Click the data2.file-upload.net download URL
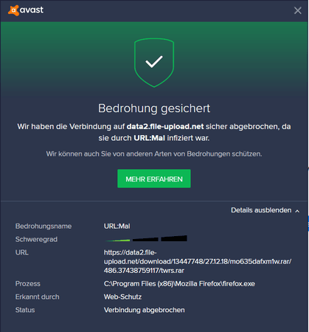This screenshot has width=309, height=332. point(198,261)
